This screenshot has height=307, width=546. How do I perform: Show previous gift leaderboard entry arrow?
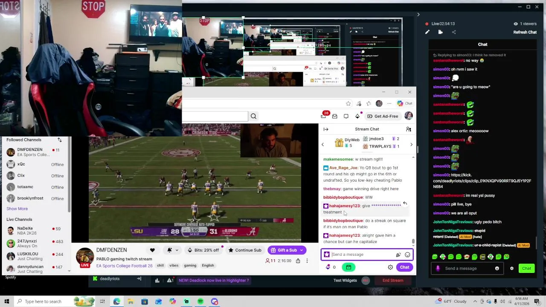pos(322,145)
